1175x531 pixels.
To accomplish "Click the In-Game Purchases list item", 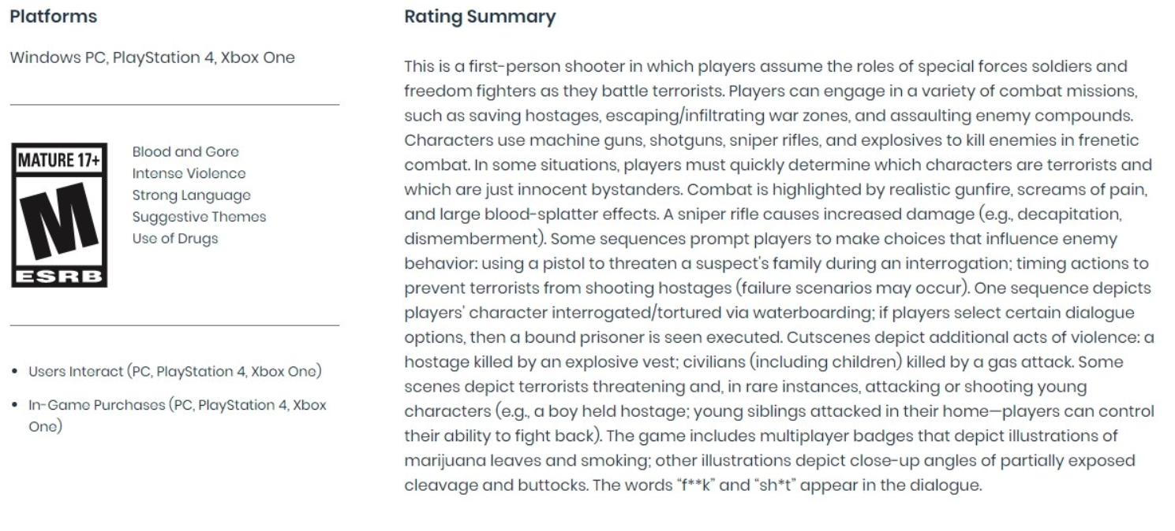I will click(177, 415).
